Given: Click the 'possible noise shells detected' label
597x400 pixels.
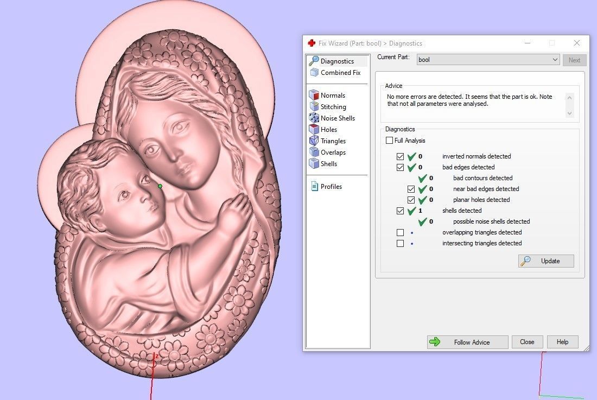Looking at the screenshot, I should pos(491,221).
